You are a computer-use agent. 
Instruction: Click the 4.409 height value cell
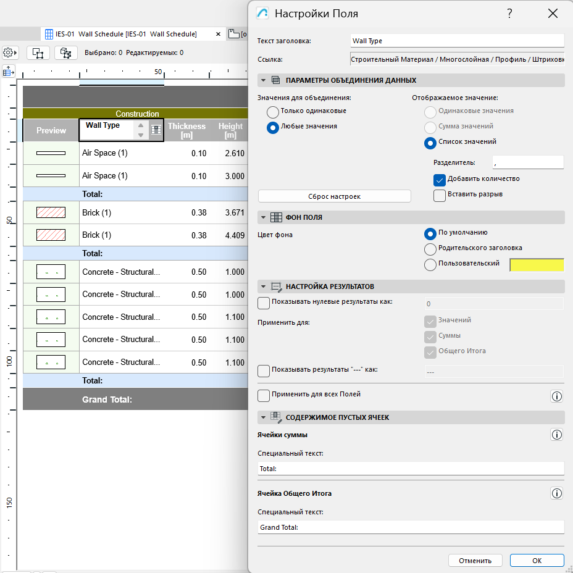234,235
